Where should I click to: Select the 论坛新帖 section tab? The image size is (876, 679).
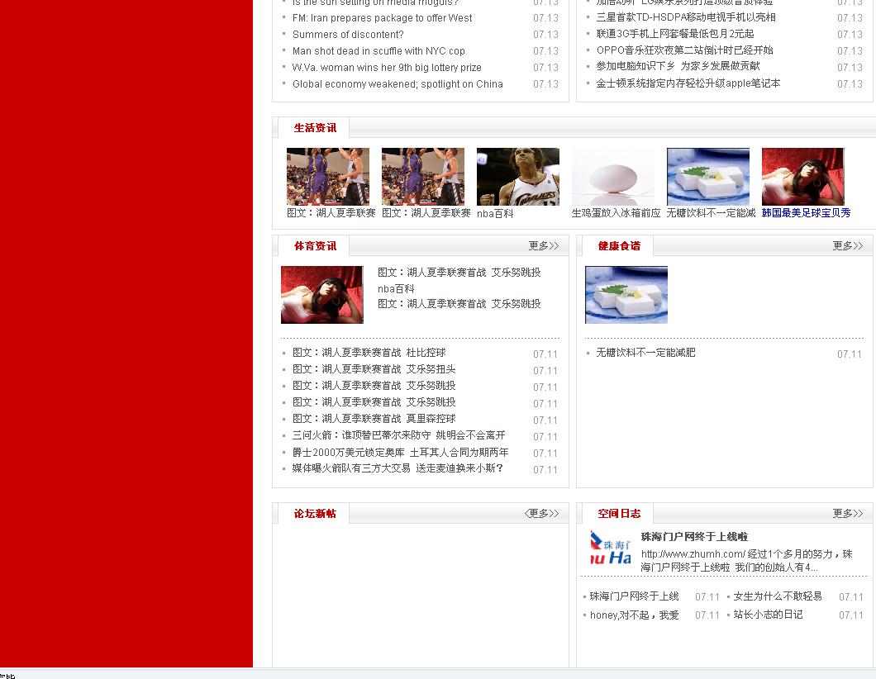pyautogui.click(x=315, y=513)
